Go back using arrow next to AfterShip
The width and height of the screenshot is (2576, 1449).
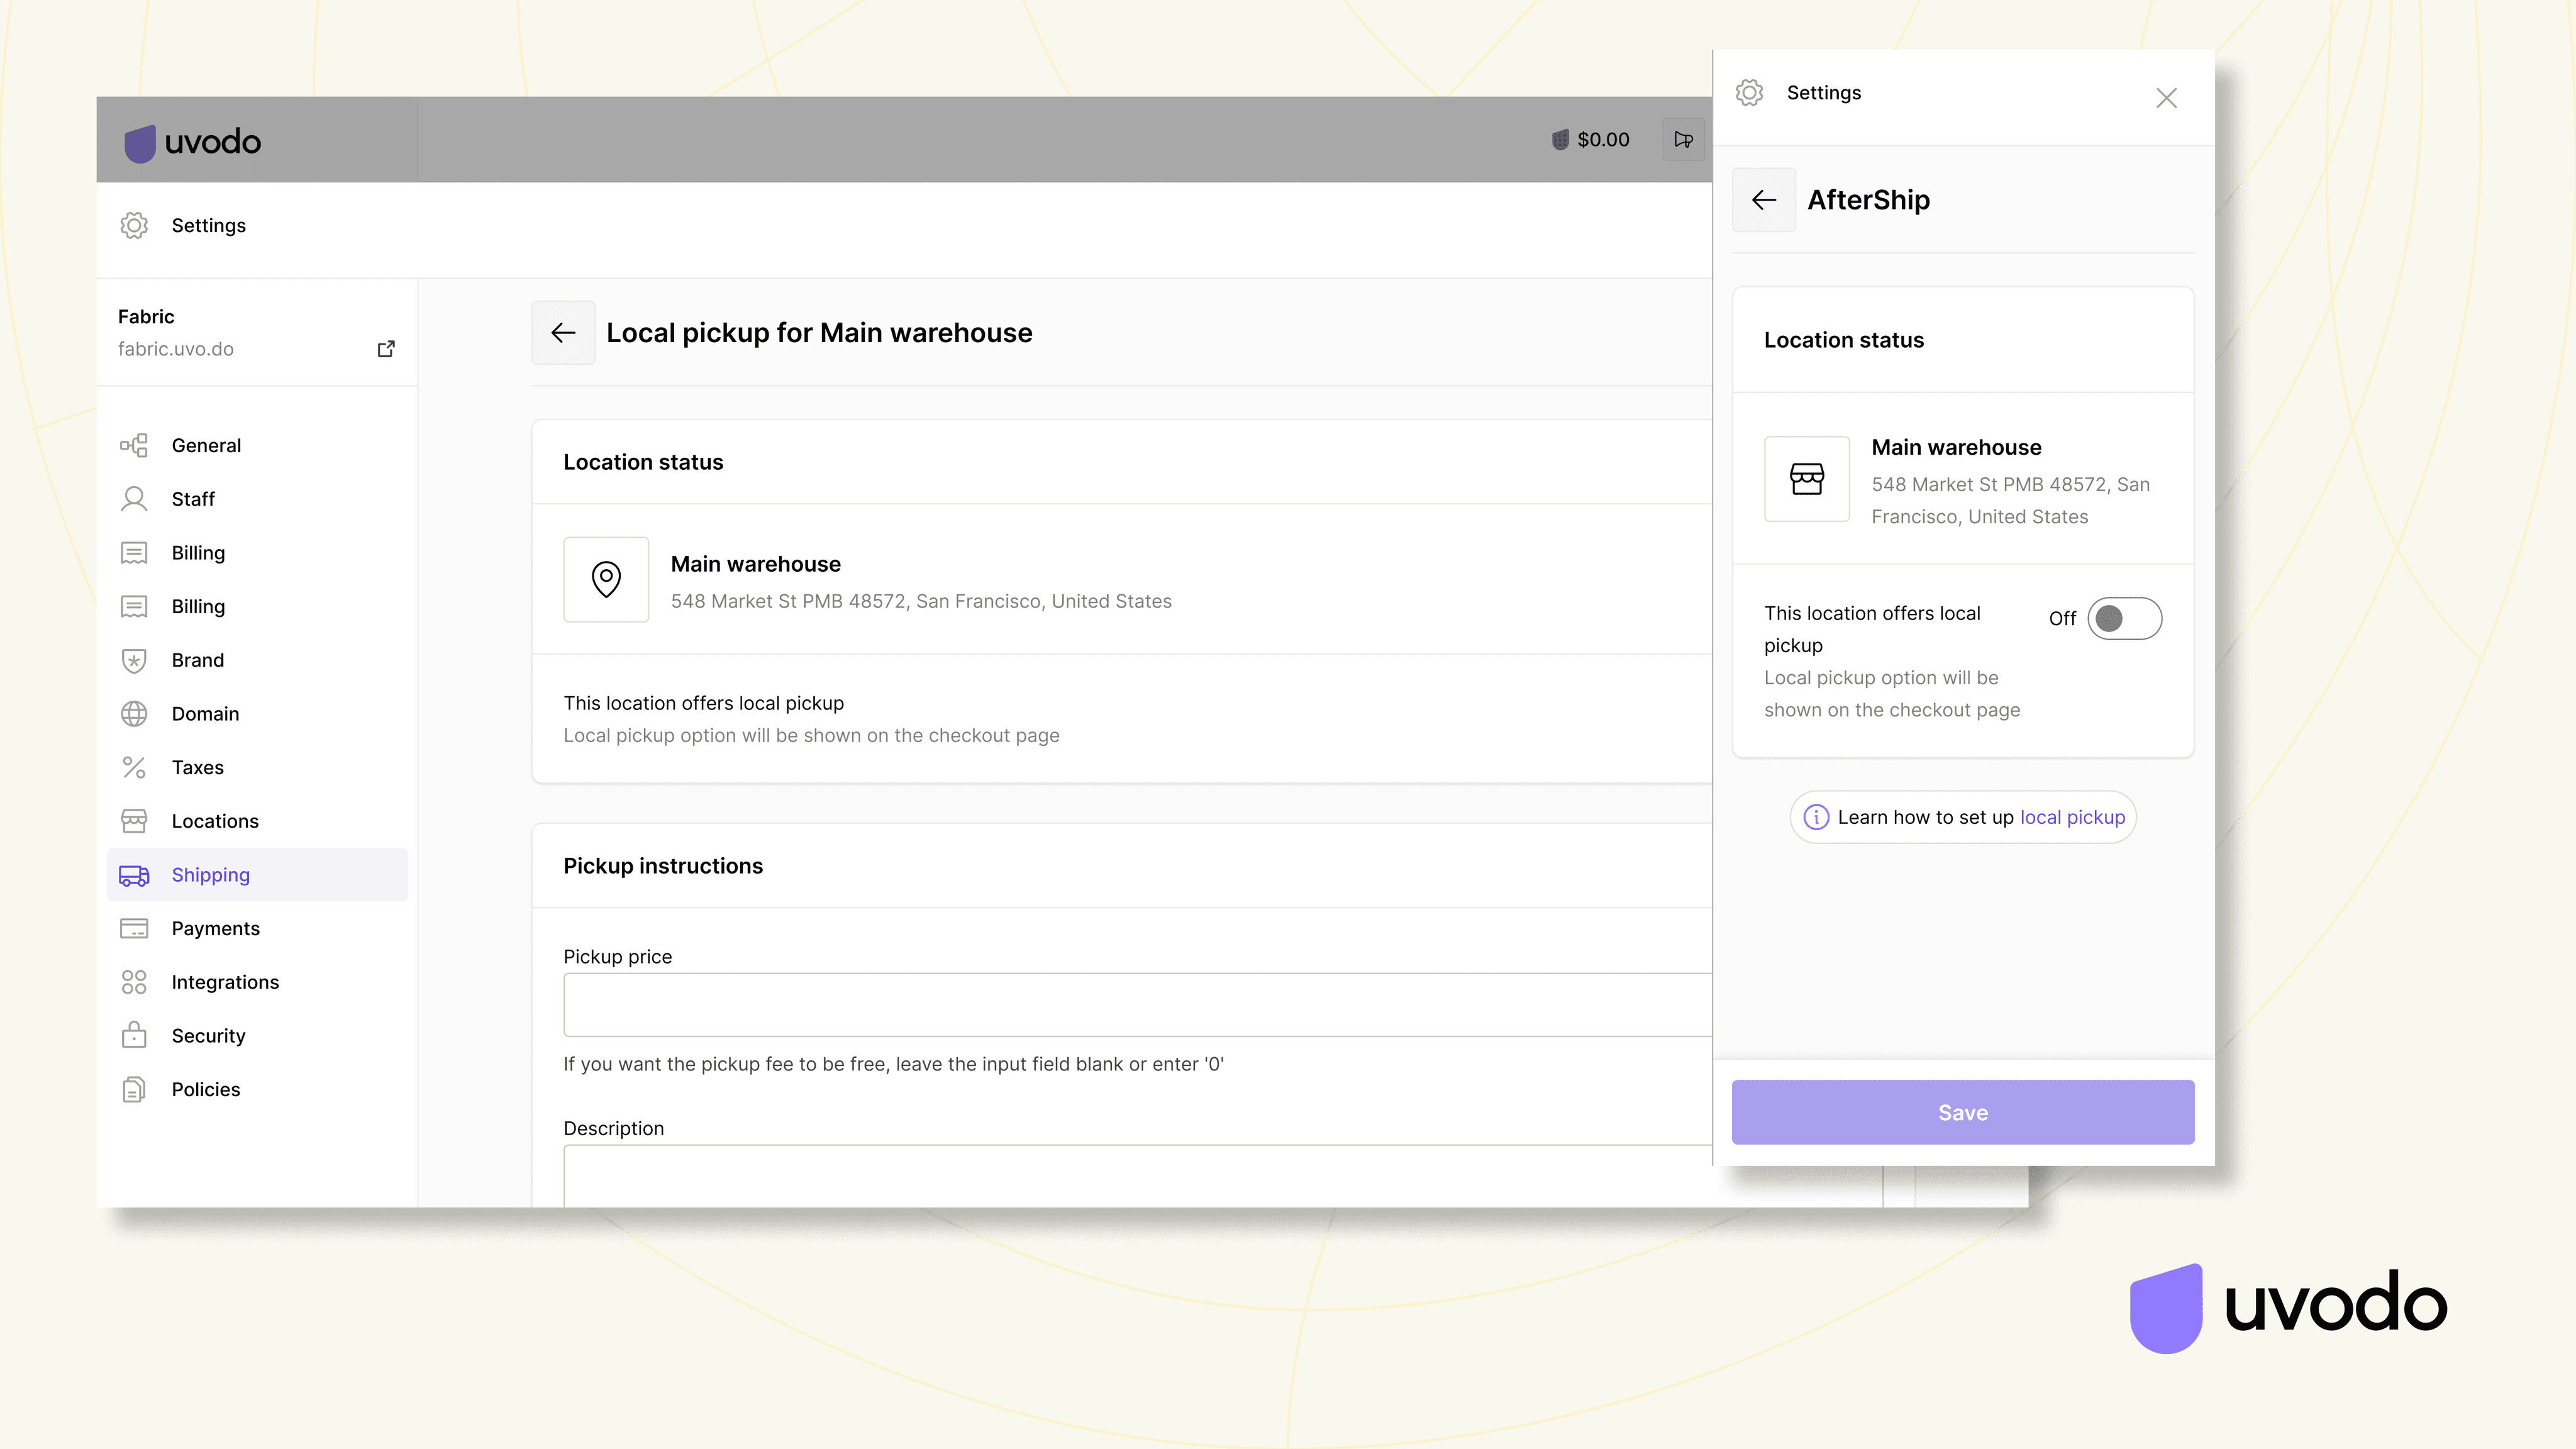[x=1764, y=200]
